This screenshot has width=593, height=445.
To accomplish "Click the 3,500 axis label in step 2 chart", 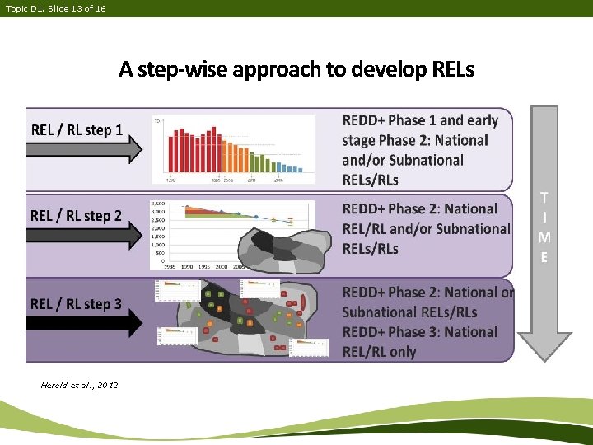I will click(x=158, y=204).
